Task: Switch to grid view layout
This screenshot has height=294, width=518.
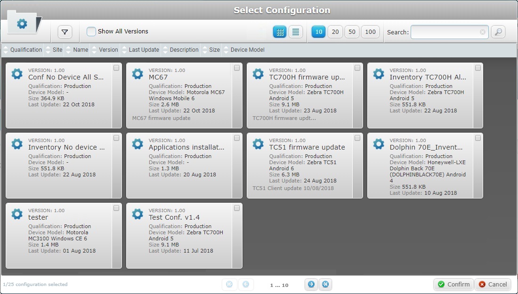Action: pyautogui.click(x=280, y=32)
